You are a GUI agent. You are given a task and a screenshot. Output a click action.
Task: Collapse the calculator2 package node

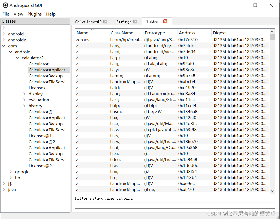(x=17, y=58)
